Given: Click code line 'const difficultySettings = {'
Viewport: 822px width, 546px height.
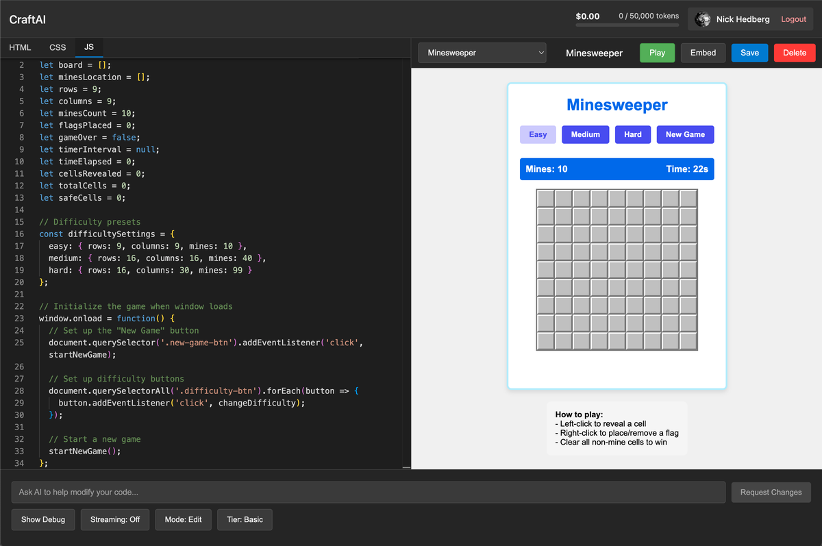Looking at the screenshot, I should click(x=107, y=234).
